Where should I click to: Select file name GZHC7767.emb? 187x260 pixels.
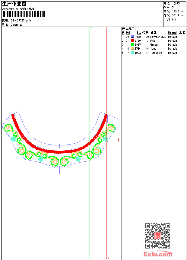(21, 21)
